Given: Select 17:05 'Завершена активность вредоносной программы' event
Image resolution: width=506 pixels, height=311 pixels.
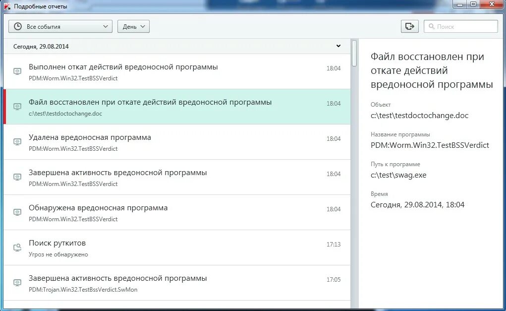Looking at the screenshot, I should (177, 283).
